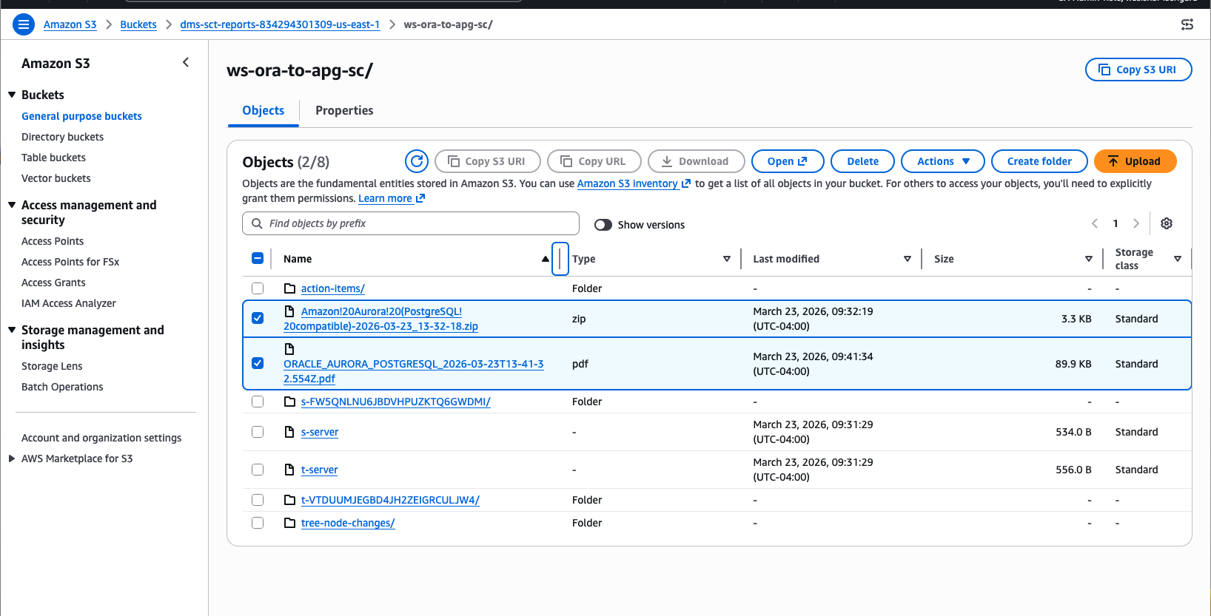Click the file icon beside the Amazon Aurora zip
1211x616 pixels.
click(x=289, y=311)
